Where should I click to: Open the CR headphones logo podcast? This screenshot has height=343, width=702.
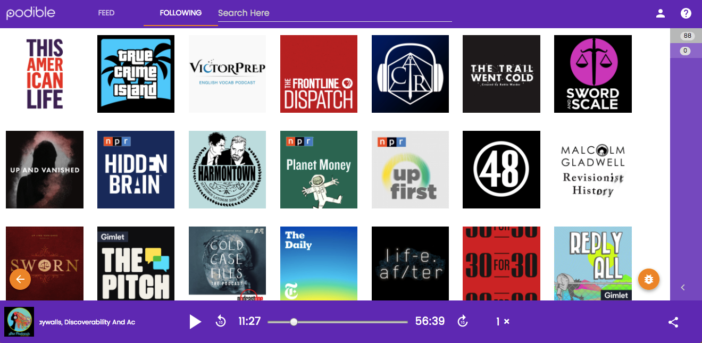tap(410, 74)
